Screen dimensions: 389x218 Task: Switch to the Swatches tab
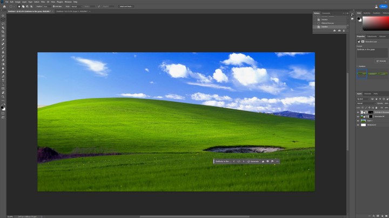(367, 13)
